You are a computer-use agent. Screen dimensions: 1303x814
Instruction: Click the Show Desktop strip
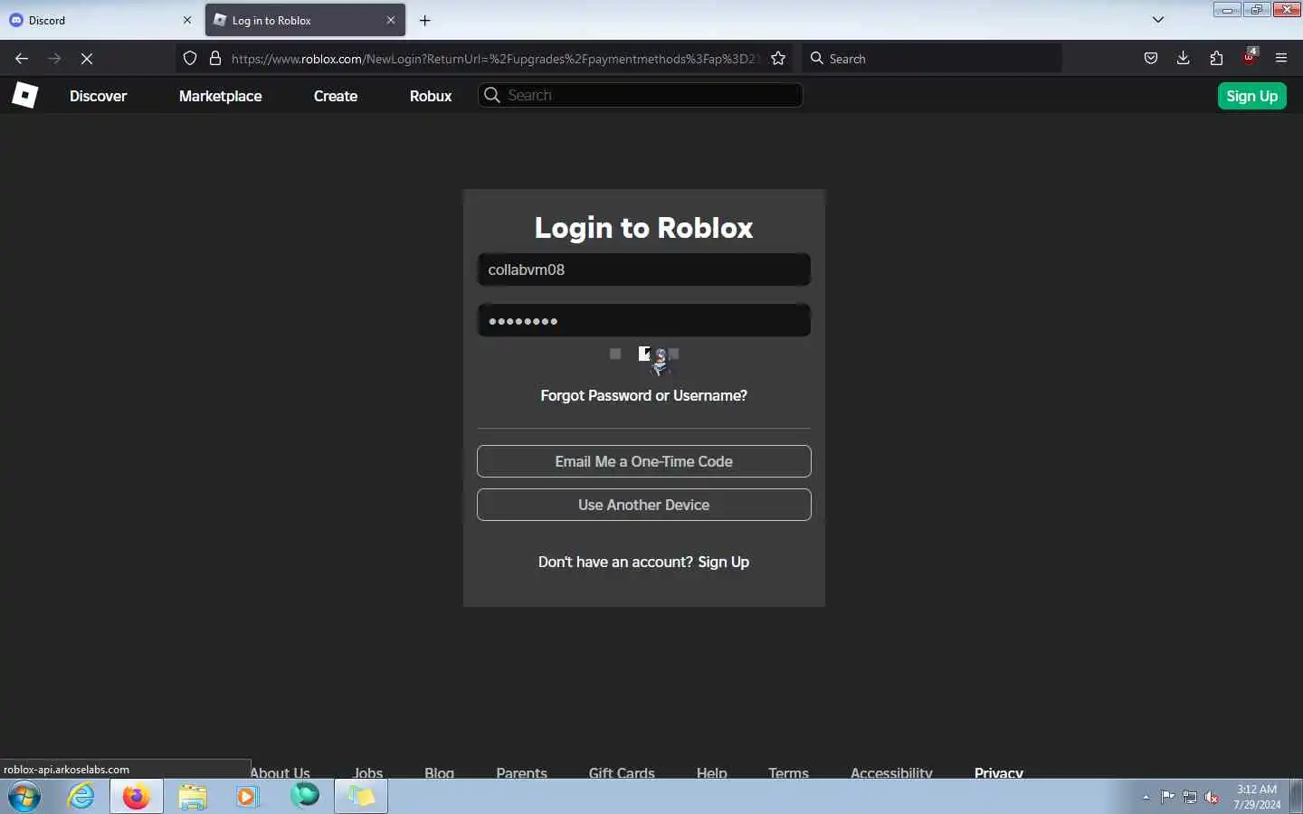coord(1297,797)
